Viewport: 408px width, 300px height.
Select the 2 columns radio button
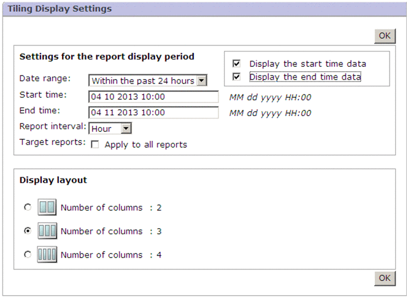[27, 207]
